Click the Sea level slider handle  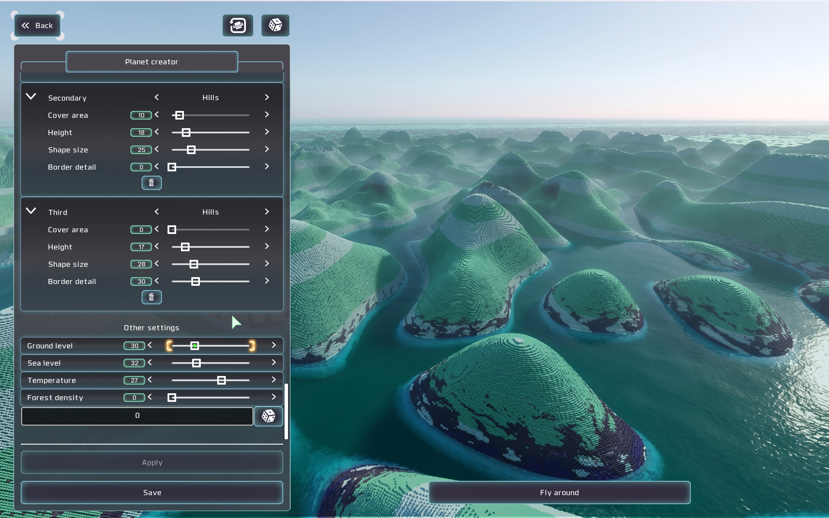(x=196, y=363)
